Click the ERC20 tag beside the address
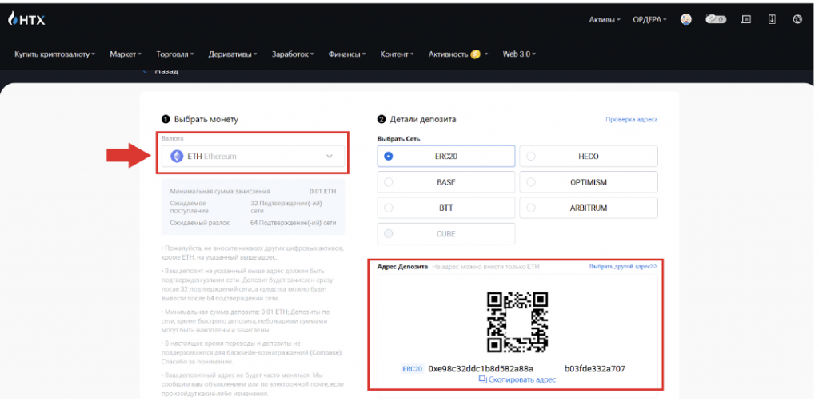This screenshot has height=405, width=819. tap(412, 369)
